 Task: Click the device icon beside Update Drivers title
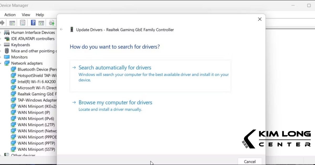72,29
